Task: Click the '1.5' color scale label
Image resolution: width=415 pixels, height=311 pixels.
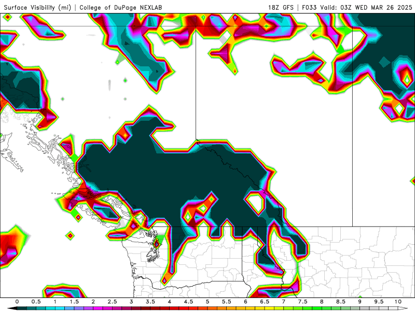Action: (74, 302)
